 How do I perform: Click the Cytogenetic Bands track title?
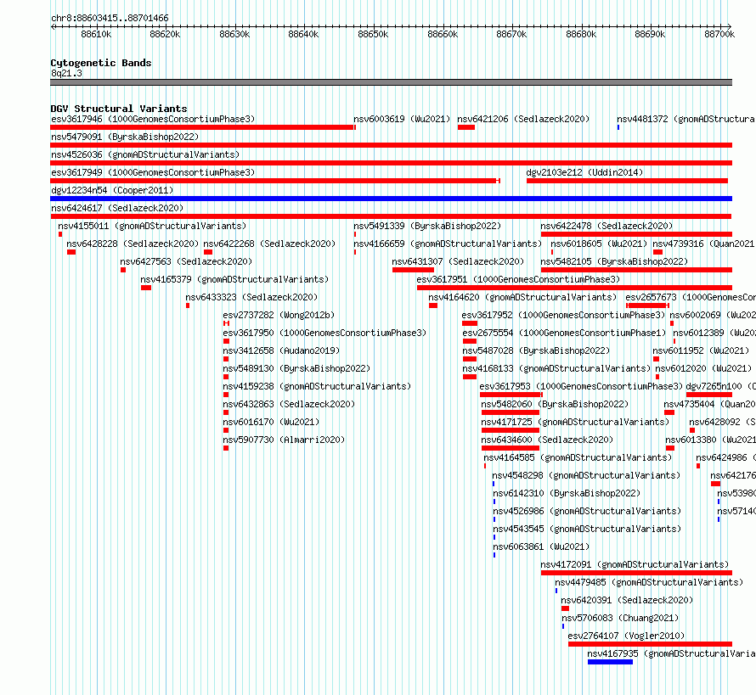pyautogui.click(x=101, y=63)
